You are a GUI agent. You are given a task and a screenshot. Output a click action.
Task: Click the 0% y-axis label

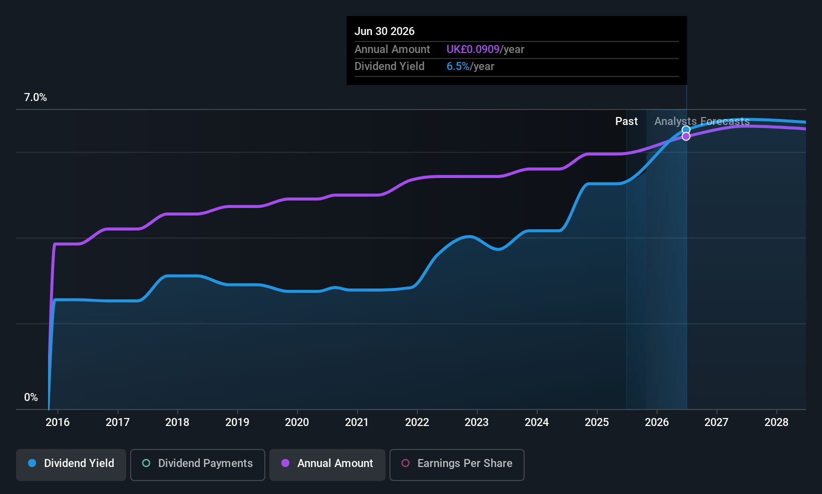(31, 397)
